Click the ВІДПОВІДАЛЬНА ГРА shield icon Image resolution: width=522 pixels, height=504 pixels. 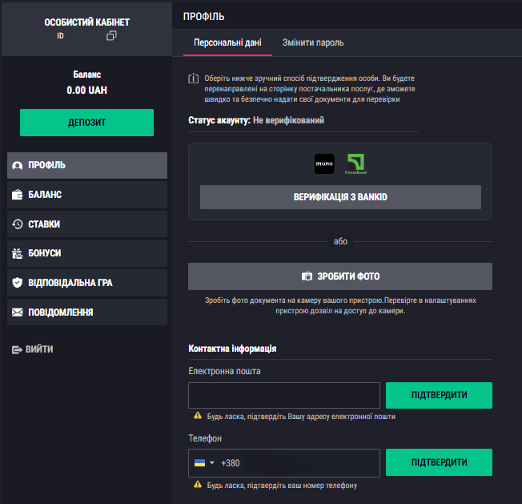click(17, 283)
